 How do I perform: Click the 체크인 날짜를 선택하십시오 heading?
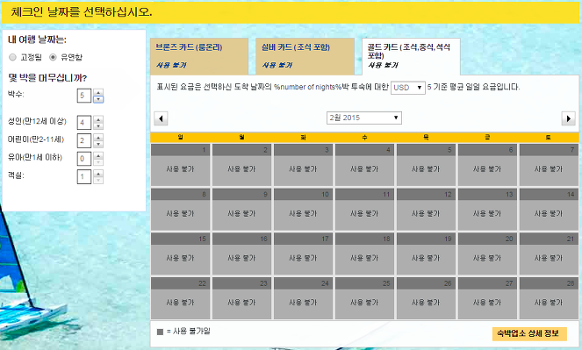pos(82,12)
